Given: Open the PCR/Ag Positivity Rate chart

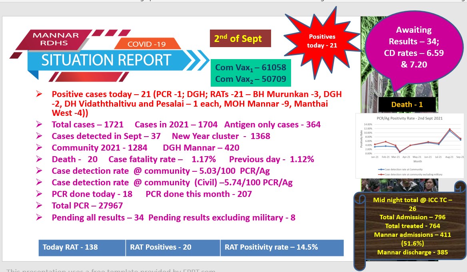Looking at the screenshot, I should [409, 145].
